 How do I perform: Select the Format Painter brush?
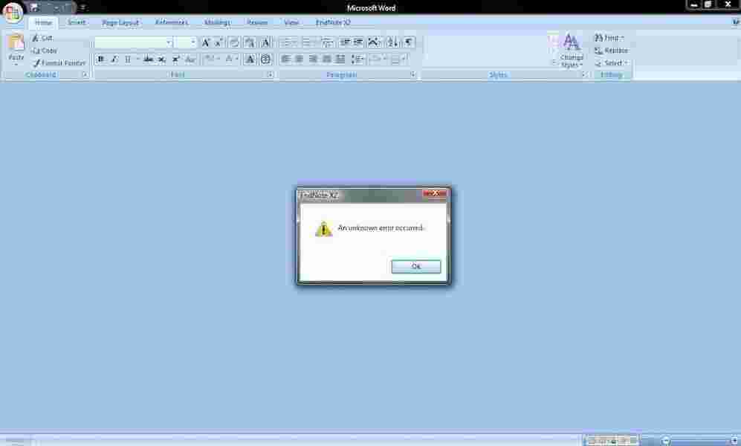(x=36, y=63)
